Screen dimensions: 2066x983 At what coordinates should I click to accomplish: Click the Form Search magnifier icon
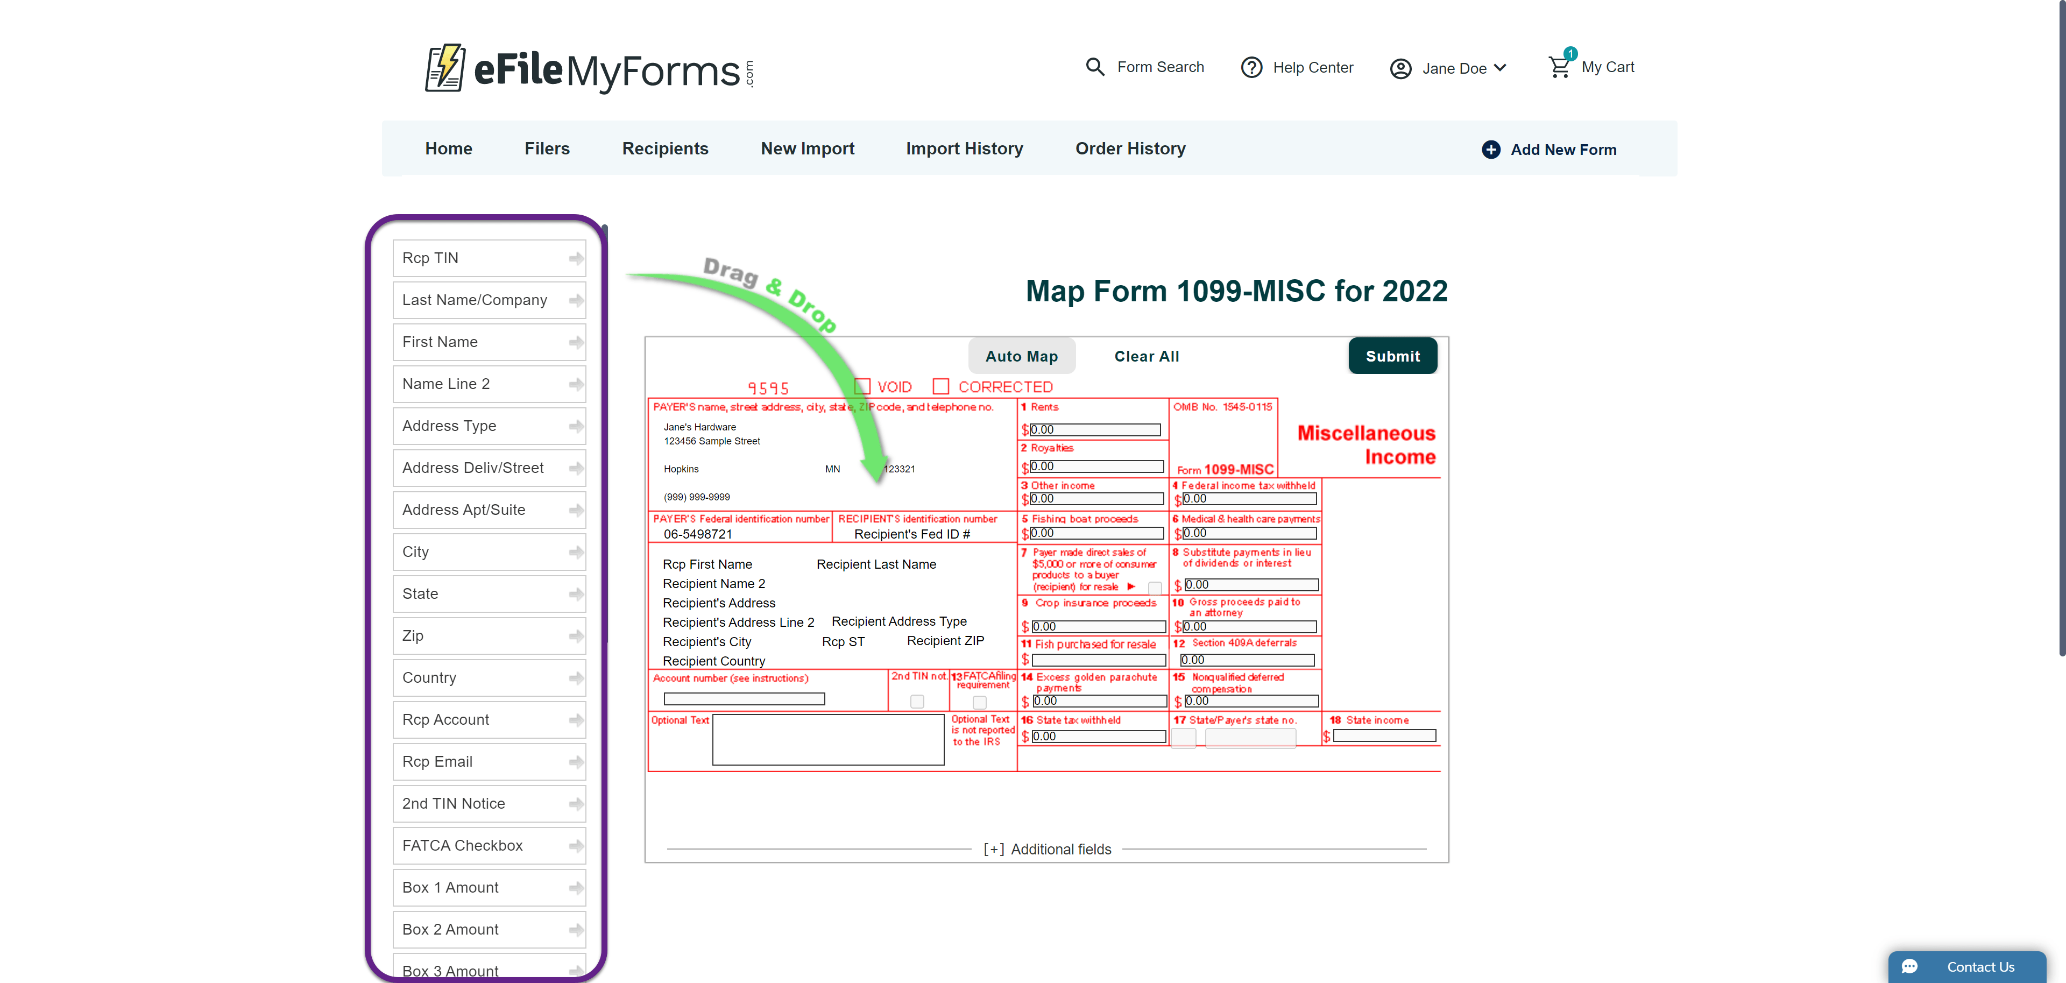coord(1095,67)
